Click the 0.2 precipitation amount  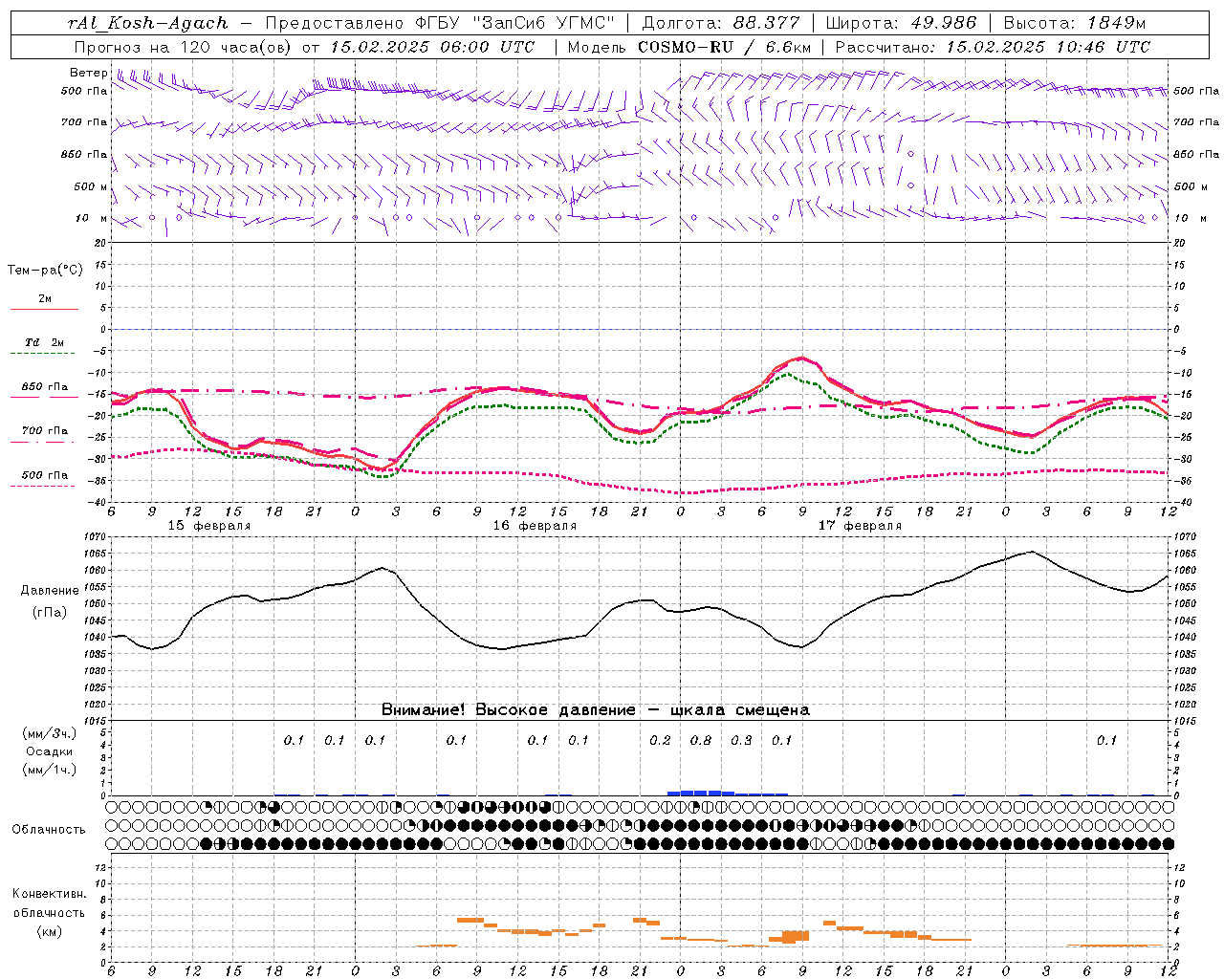(x=660, y=741)
